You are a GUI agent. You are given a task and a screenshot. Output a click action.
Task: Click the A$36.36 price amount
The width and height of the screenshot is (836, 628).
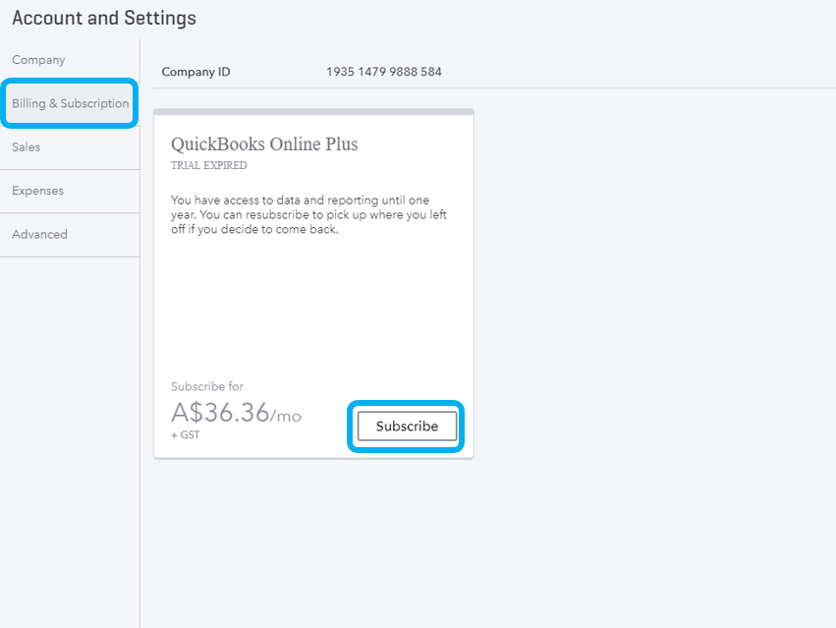point(220,413)
